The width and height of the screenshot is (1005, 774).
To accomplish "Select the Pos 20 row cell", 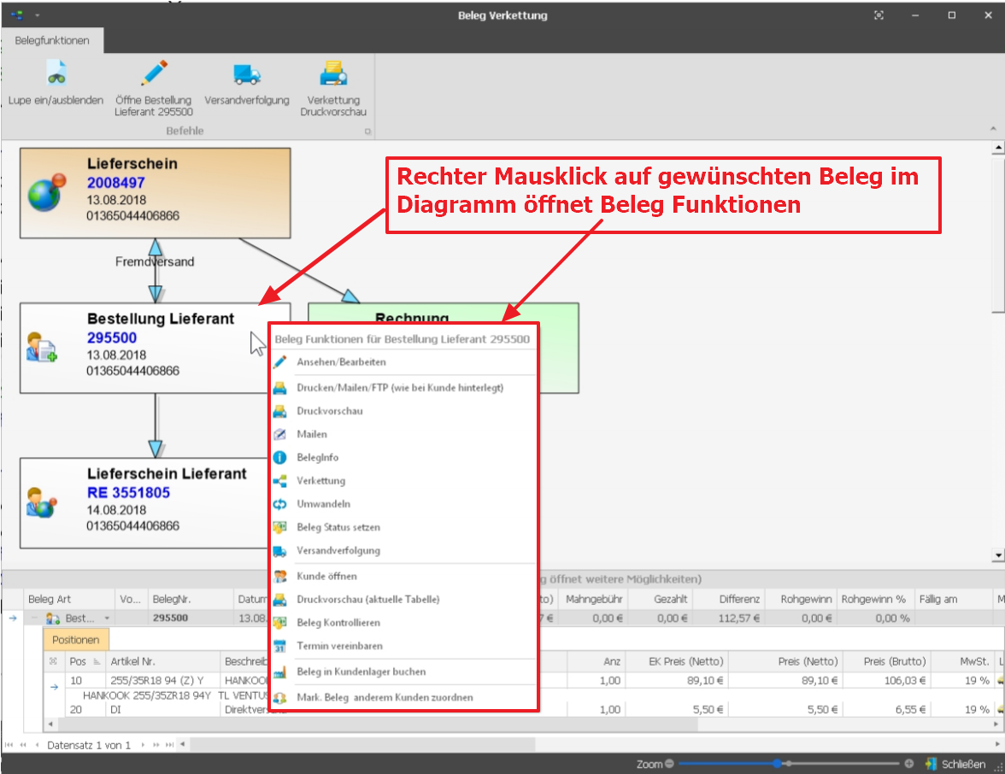I will pos(85,709).
